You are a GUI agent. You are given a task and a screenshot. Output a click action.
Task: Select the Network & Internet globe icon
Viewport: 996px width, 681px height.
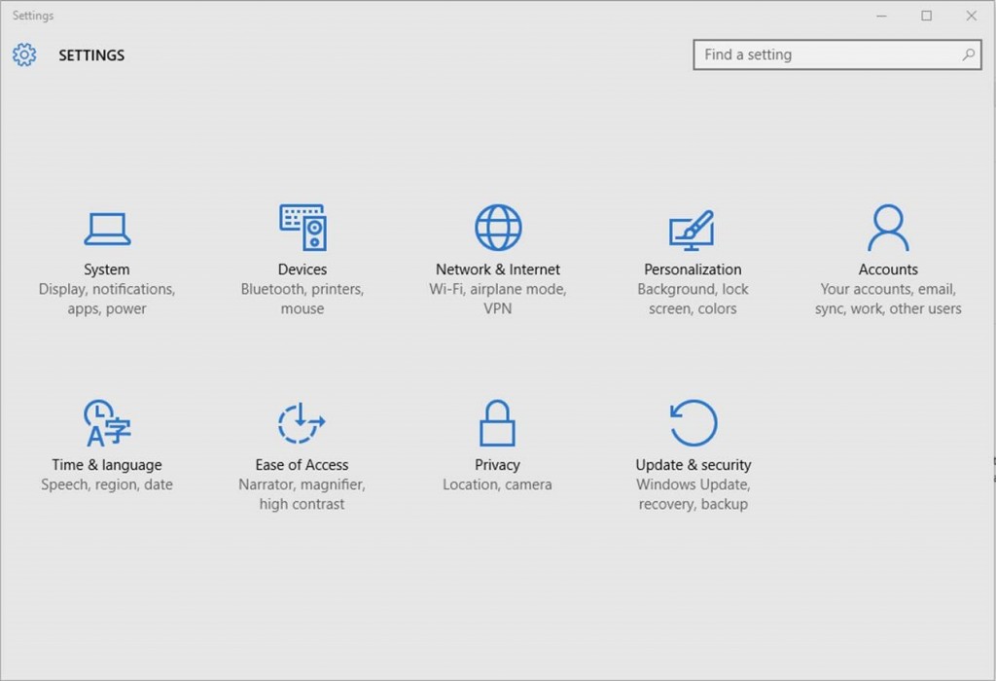coord(498,228)
